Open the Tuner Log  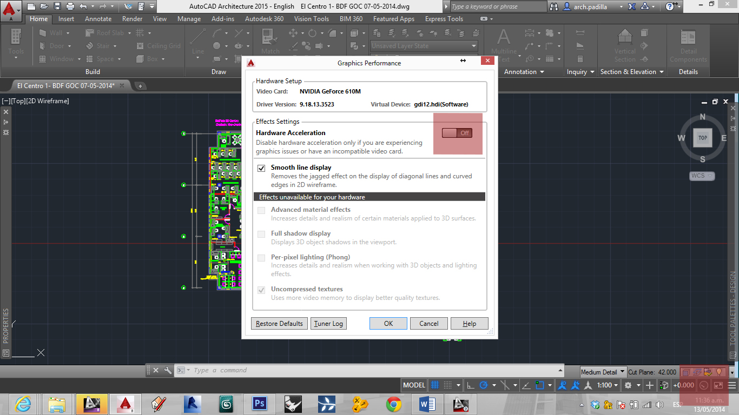[328, 323]
